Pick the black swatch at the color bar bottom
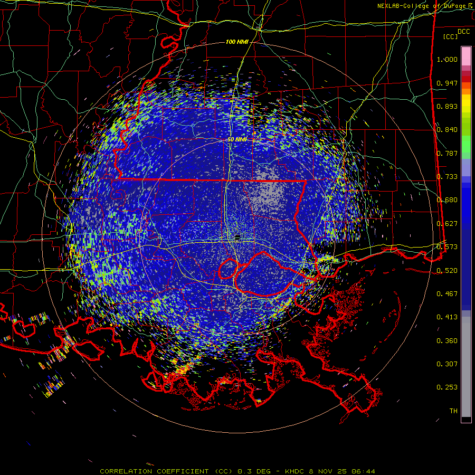 pos(466,419)
